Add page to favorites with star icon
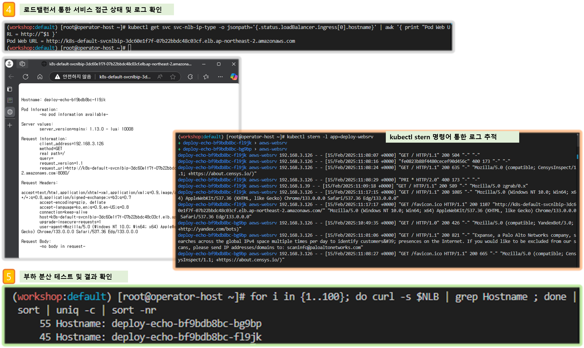 click(173, 77)
